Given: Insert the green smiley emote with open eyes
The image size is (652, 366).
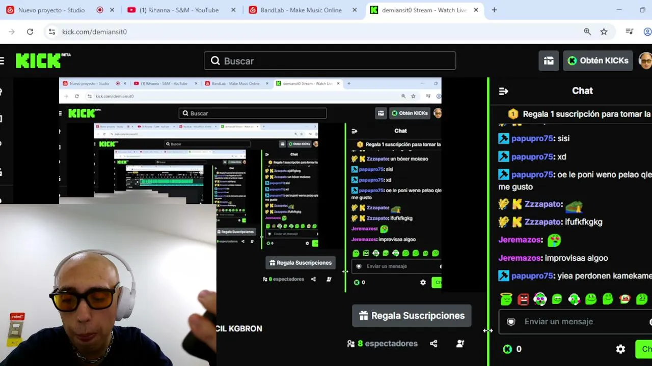Looking at the screenshot, I should 591,299.
